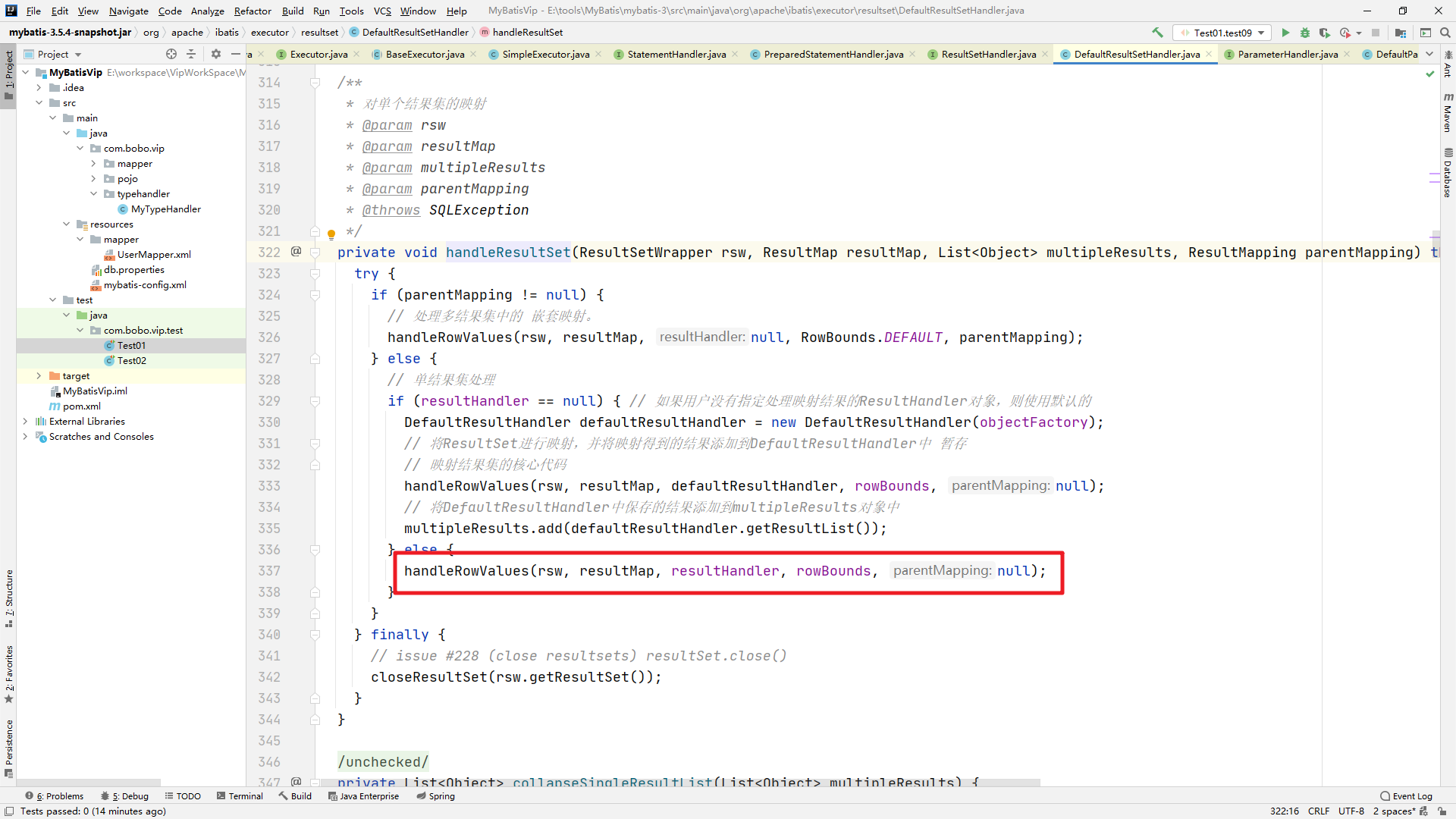This screenshot has width=1456, height=819.
Task: Open the Terminal tool window button
Action: tap(240, 796)
